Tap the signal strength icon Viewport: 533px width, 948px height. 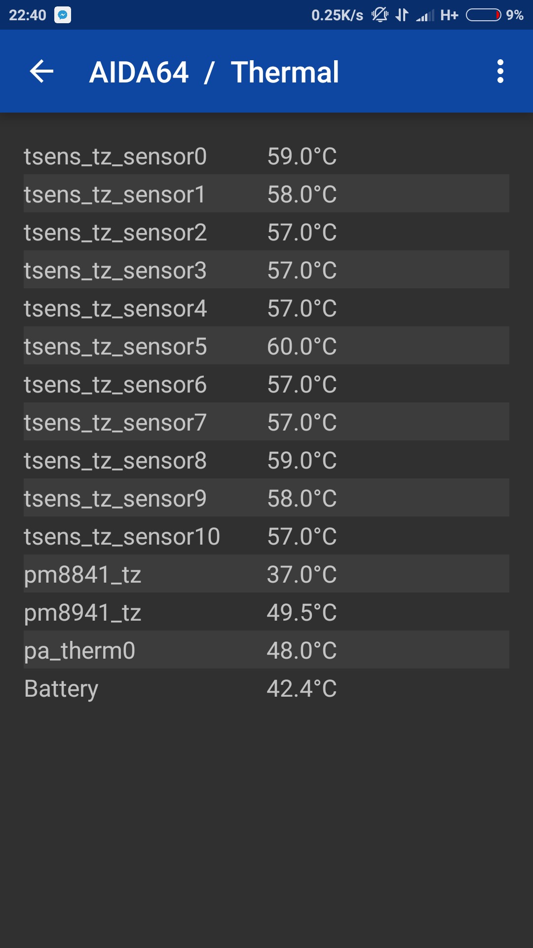pyautogui.click(x=425, y=15)
